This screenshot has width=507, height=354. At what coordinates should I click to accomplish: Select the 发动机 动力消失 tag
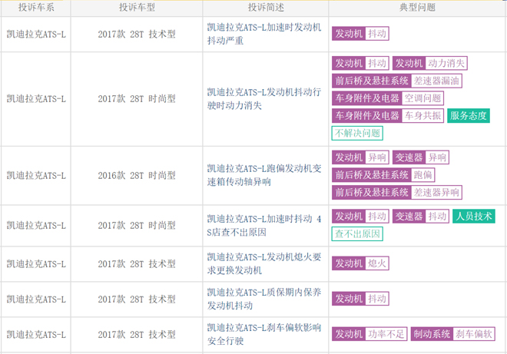(430, 63)
